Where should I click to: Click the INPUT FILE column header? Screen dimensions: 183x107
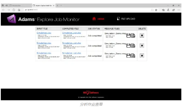pos(42,29)
